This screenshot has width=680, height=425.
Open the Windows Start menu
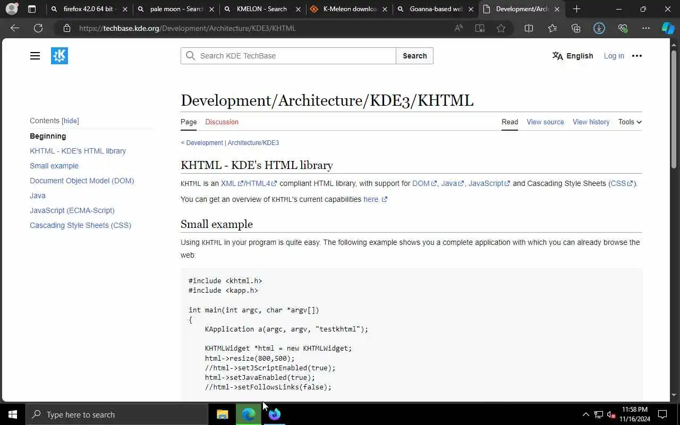coord(13,414)
